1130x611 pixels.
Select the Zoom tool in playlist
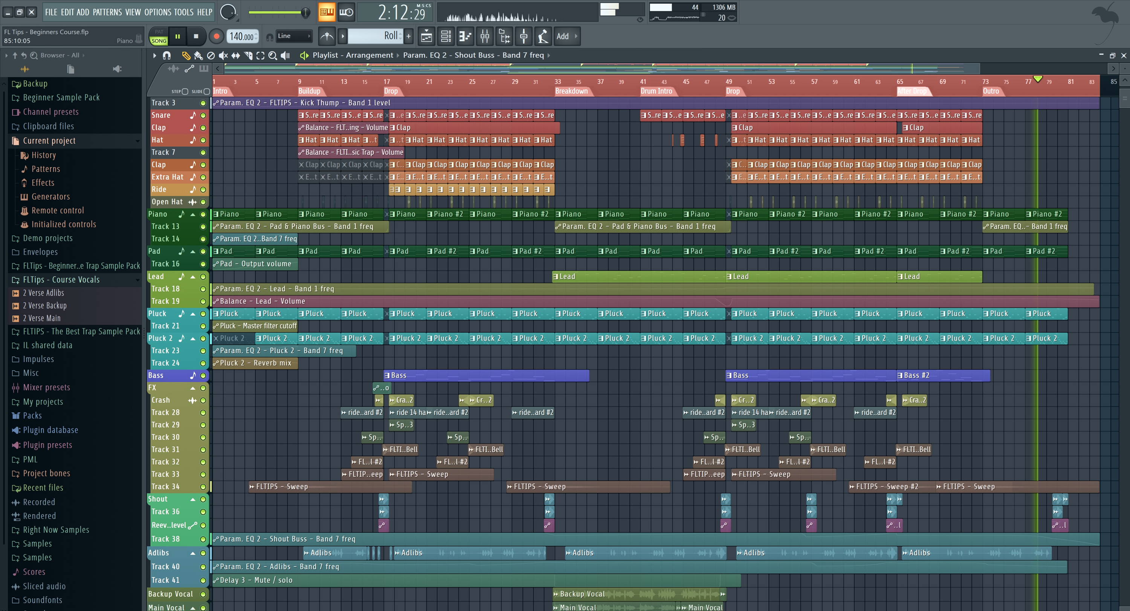tap(273, 55)
